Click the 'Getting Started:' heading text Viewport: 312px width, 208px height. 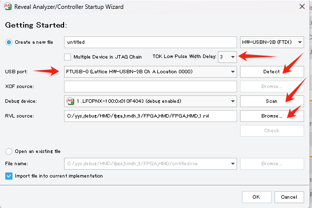tap(36, 25)
